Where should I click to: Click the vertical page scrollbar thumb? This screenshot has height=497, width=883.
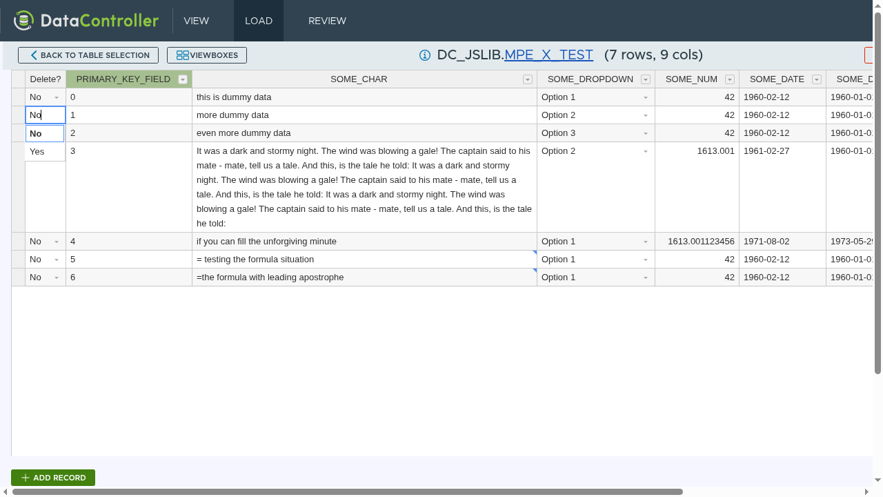(x=877, y=193)
